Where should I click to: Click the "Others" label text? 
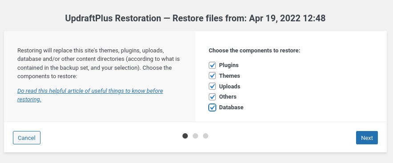tap(227, 97)
